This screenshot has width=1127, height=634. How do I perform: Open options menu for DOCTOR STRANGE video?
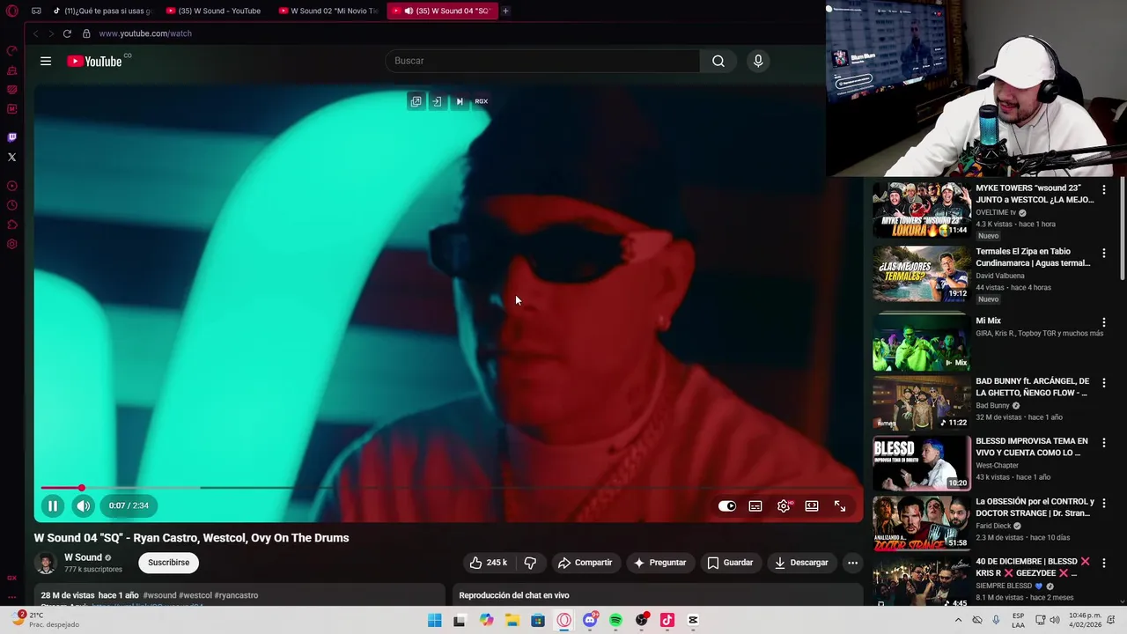1104,503
